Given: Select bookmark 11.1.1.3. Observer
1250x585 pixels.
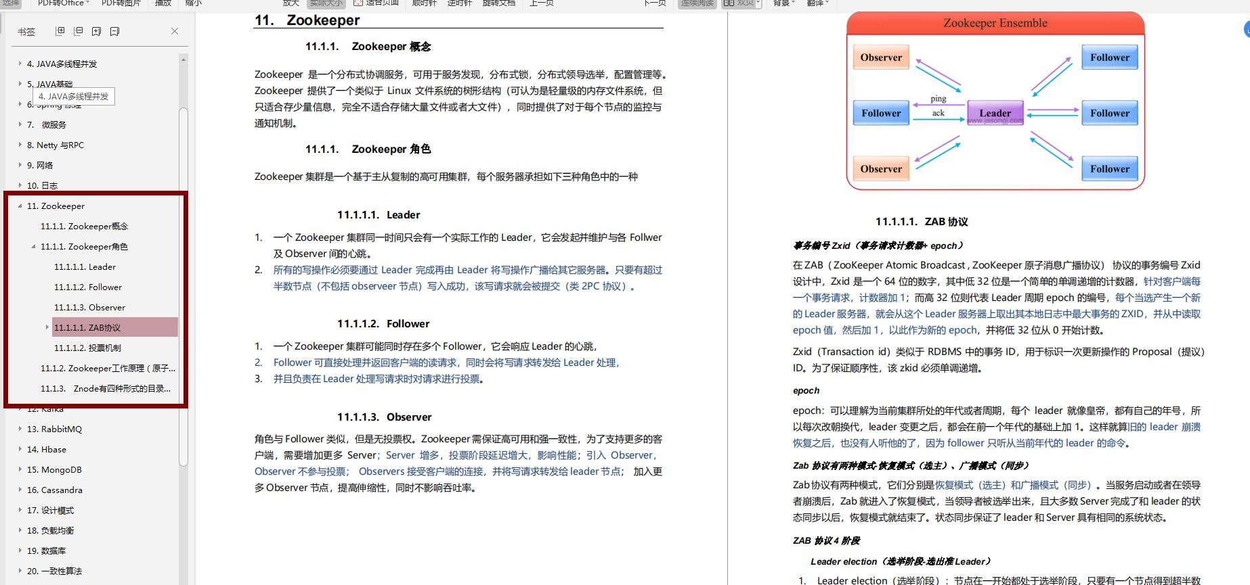Looking at the screenshot, I should pos(89,307).
